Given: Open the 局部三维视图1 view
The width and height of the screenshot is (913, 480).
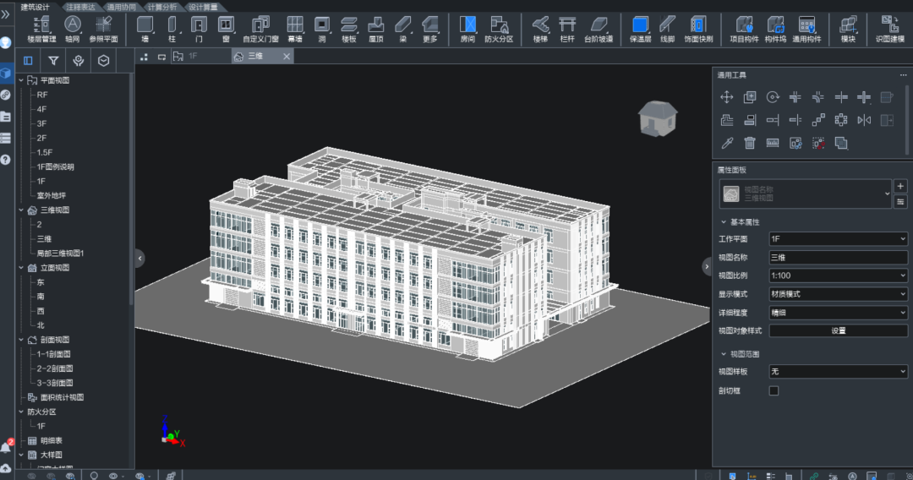Looking at the screenshot, I should (60, 253).
